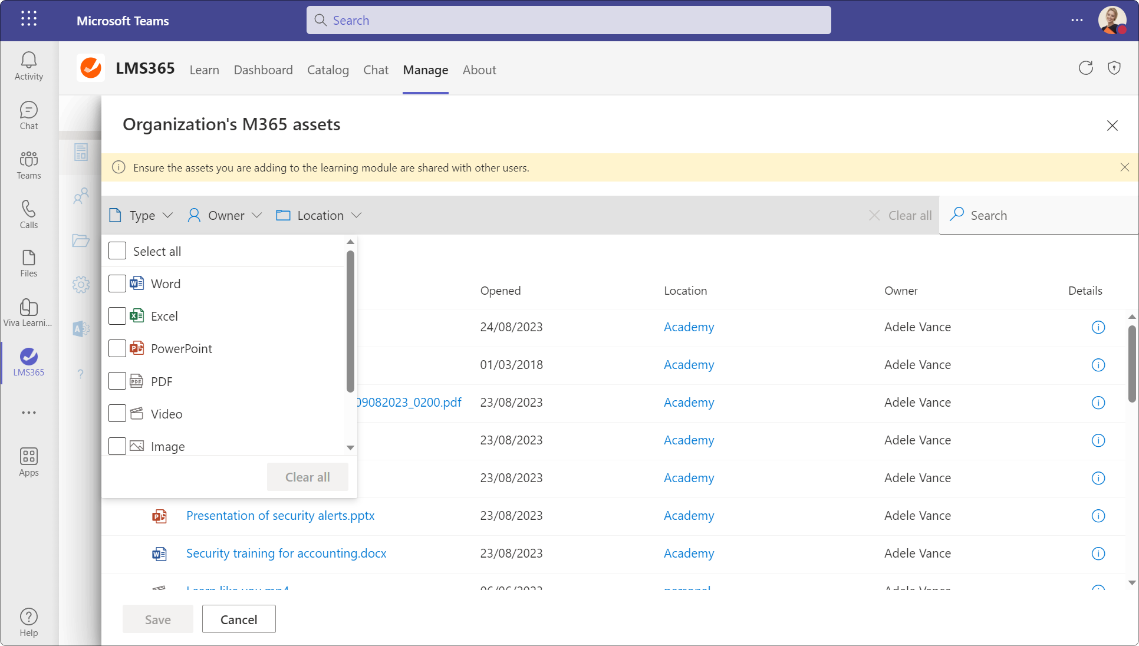Click the Type dropdown list scrollbar thumb
Screen dimensions: 1139x646
tap(350, 321)
